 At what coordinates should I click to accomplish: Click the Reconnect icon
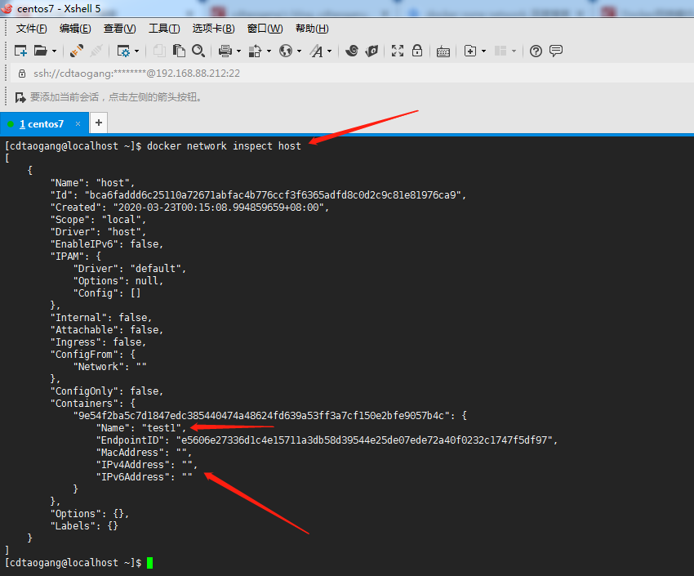pyautogui.click(x=77, y=51)
